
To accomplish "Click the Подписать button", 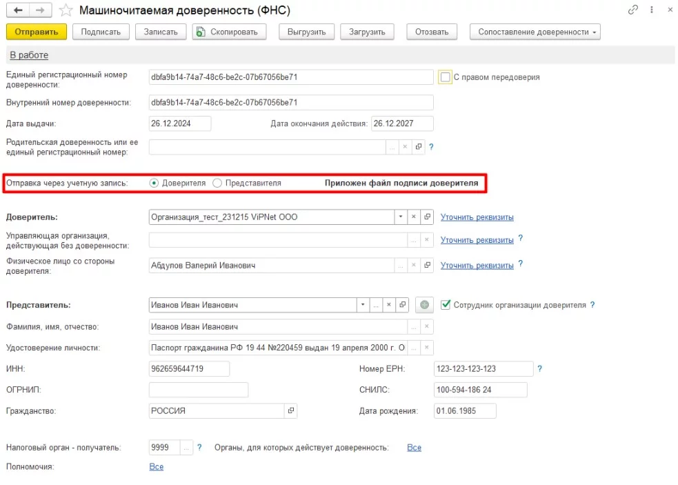I will (x=101, y=32).
